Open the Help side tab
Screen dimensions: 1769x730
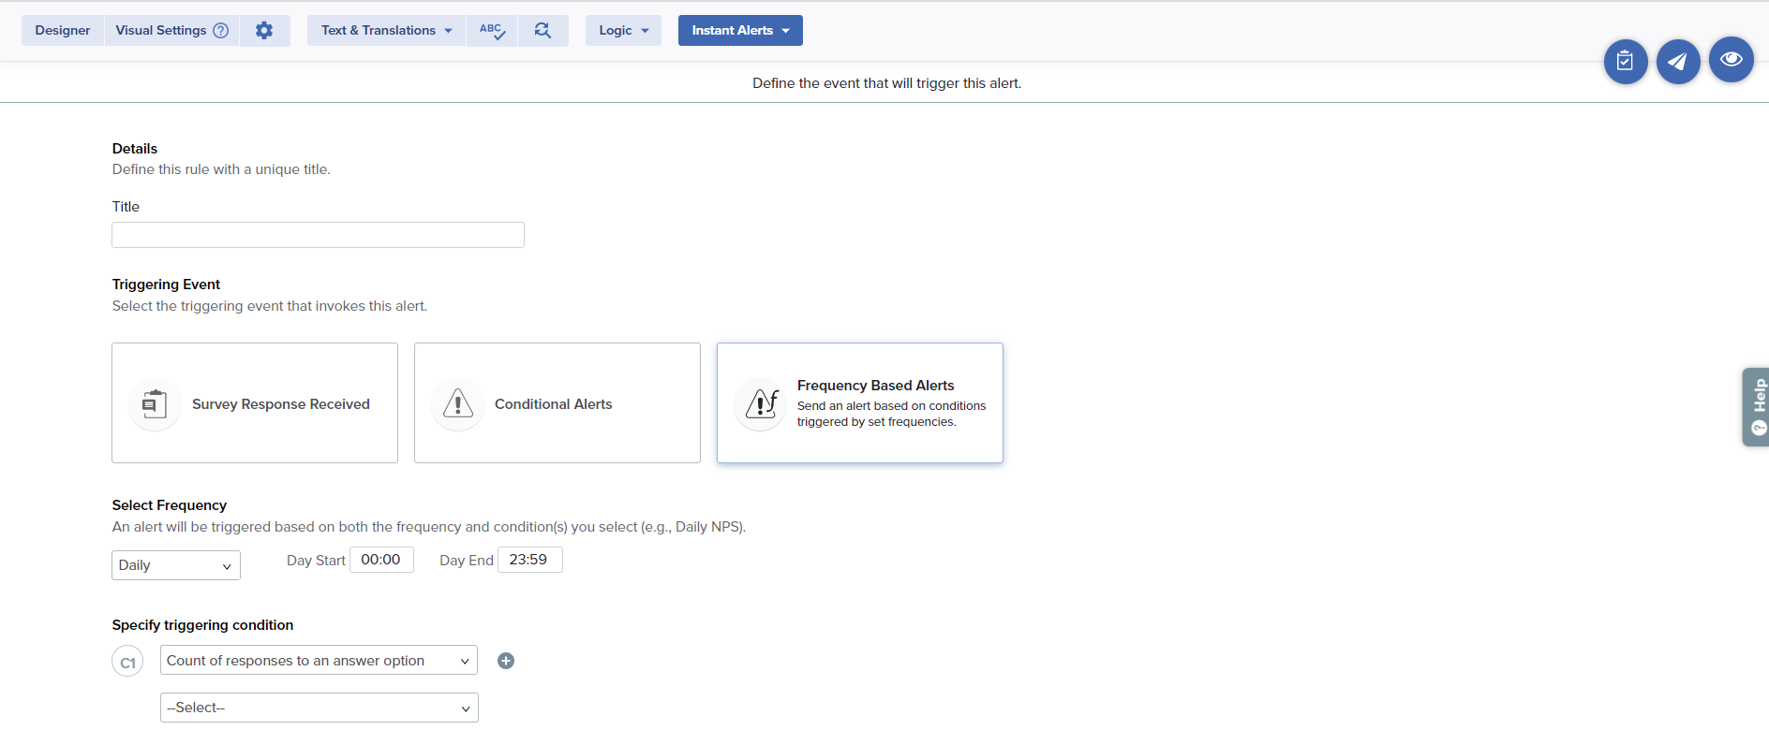point(1757,407)
